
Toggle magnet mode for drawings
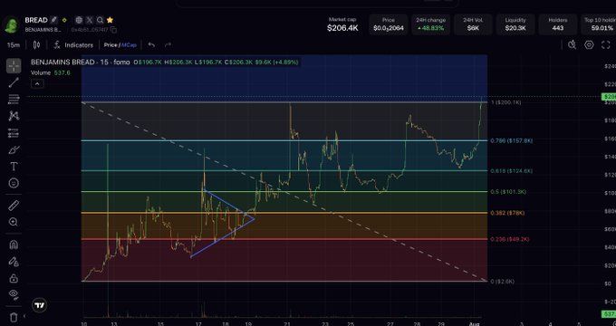click(14, 244)
